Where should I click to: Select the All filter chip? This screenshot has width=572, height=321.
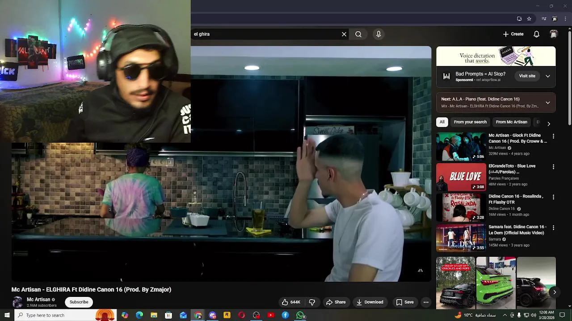[442, 122]
